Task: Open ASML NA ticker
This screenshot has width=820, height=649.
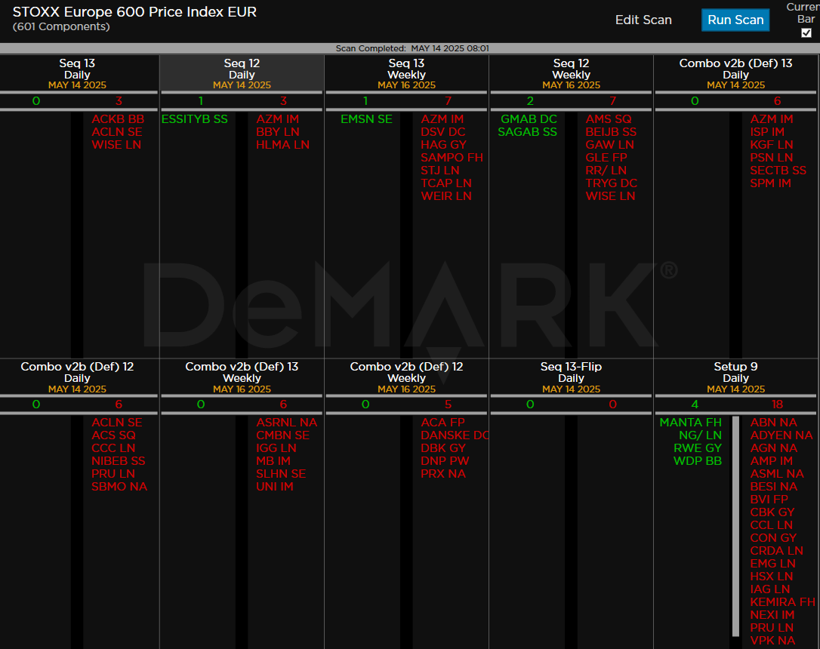Action: (x=777, y=474)
